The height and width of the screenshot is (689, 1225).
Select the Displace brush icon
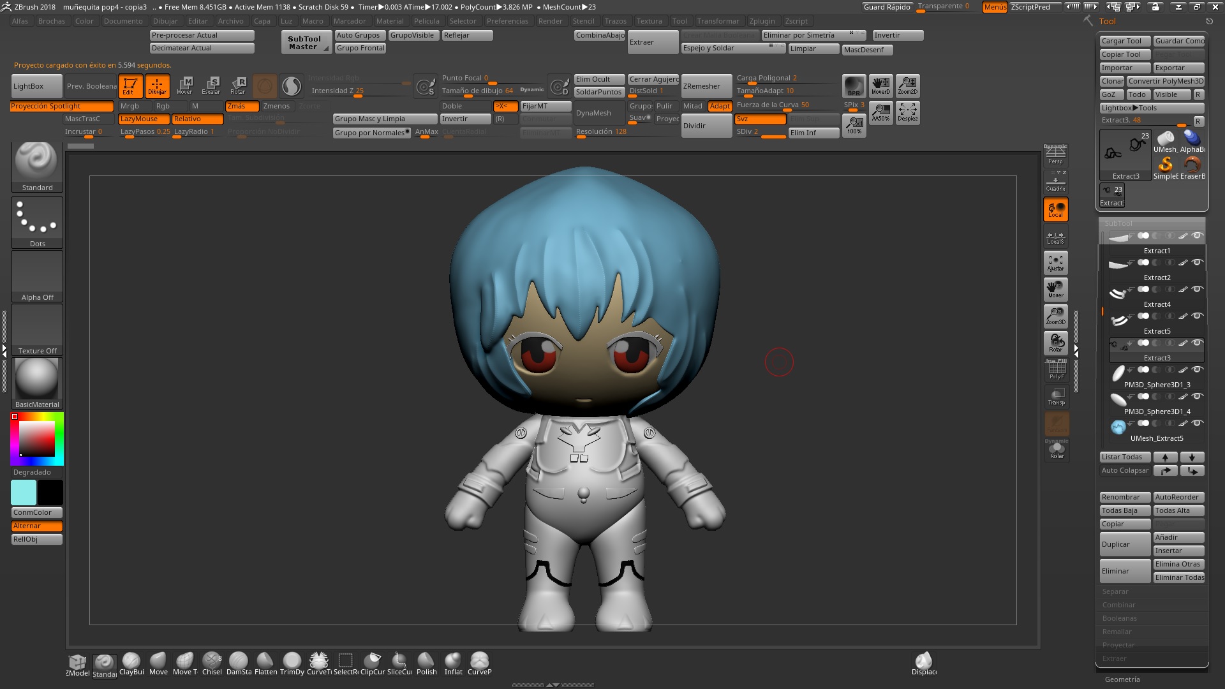(x=924, y=663)
